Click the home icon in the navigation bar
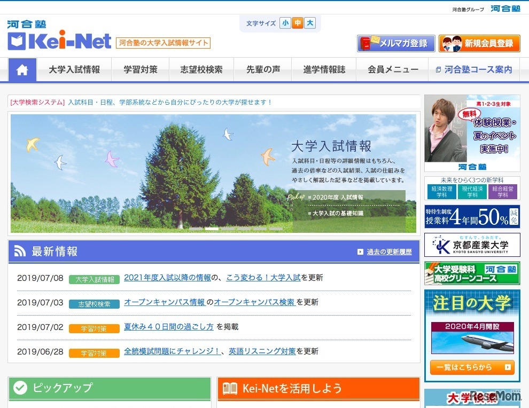 [x=22, y=69]
